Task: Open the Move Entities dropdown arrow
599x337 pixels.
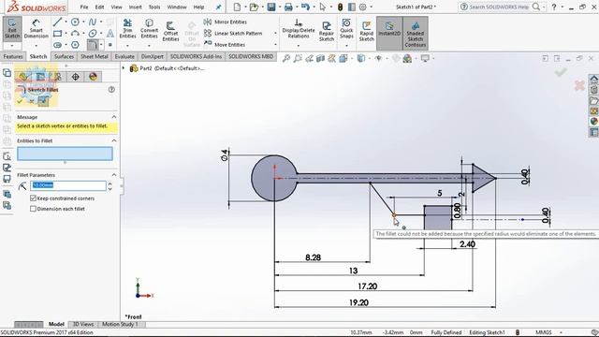Action: [275, 45]
